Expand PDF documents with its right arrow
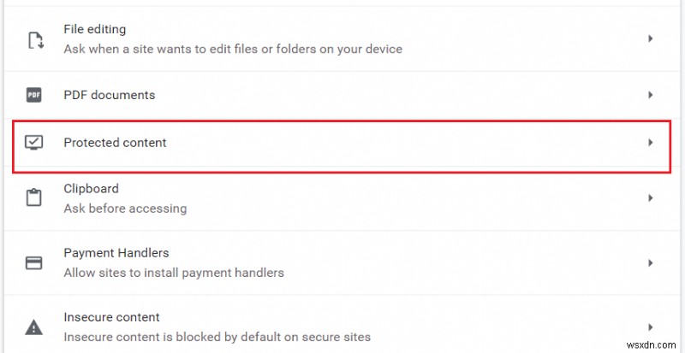The width and height of the screenshot is (685, 353). coord(651,95)
